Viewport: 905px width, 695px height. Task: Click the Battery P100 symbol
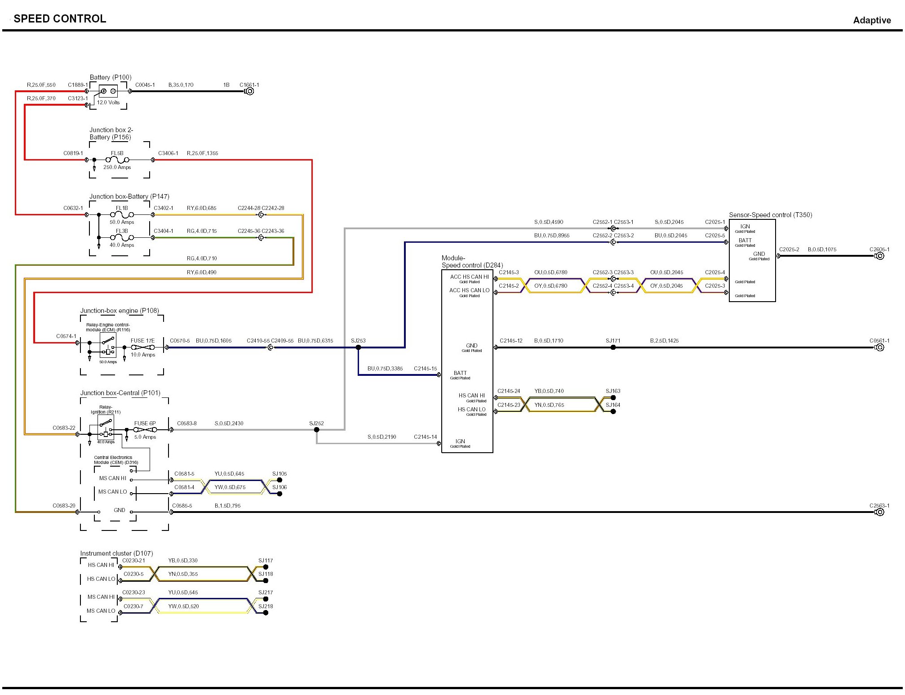coord(108,91)
